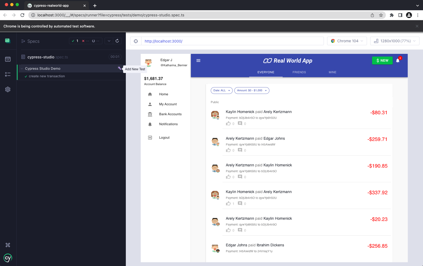The width and height of the screenshot is (423, 266).
Task: Click the keyboard shortcuts command icon
Action: pyautogui.click(x=8, y=245)
